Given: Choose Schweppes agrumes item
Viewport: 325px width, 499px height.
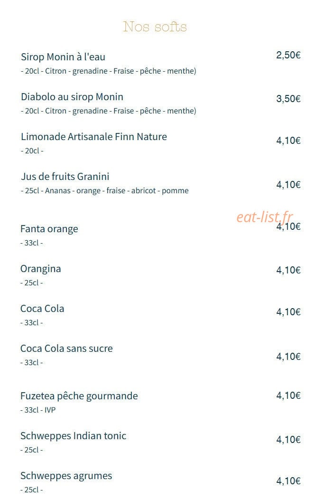Looking at the screenshot, I should [66, 476].
